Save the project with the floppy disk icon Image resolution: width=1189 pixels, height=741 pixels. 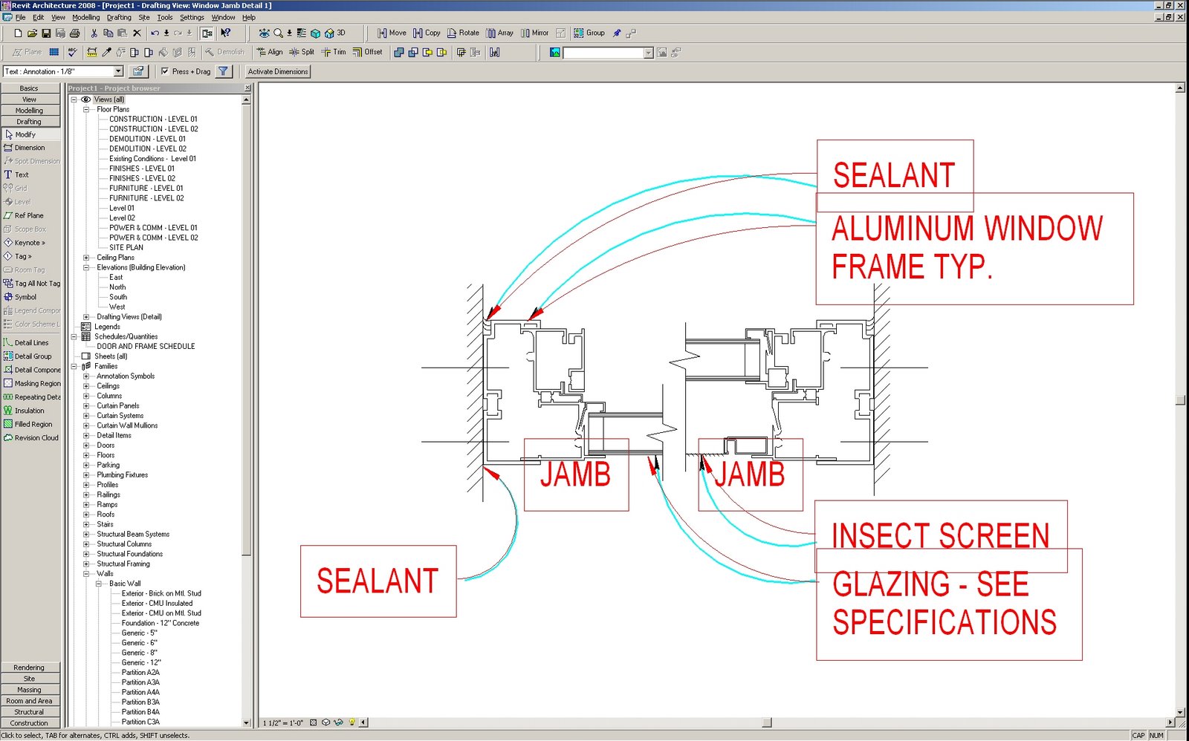coord(46,33)
